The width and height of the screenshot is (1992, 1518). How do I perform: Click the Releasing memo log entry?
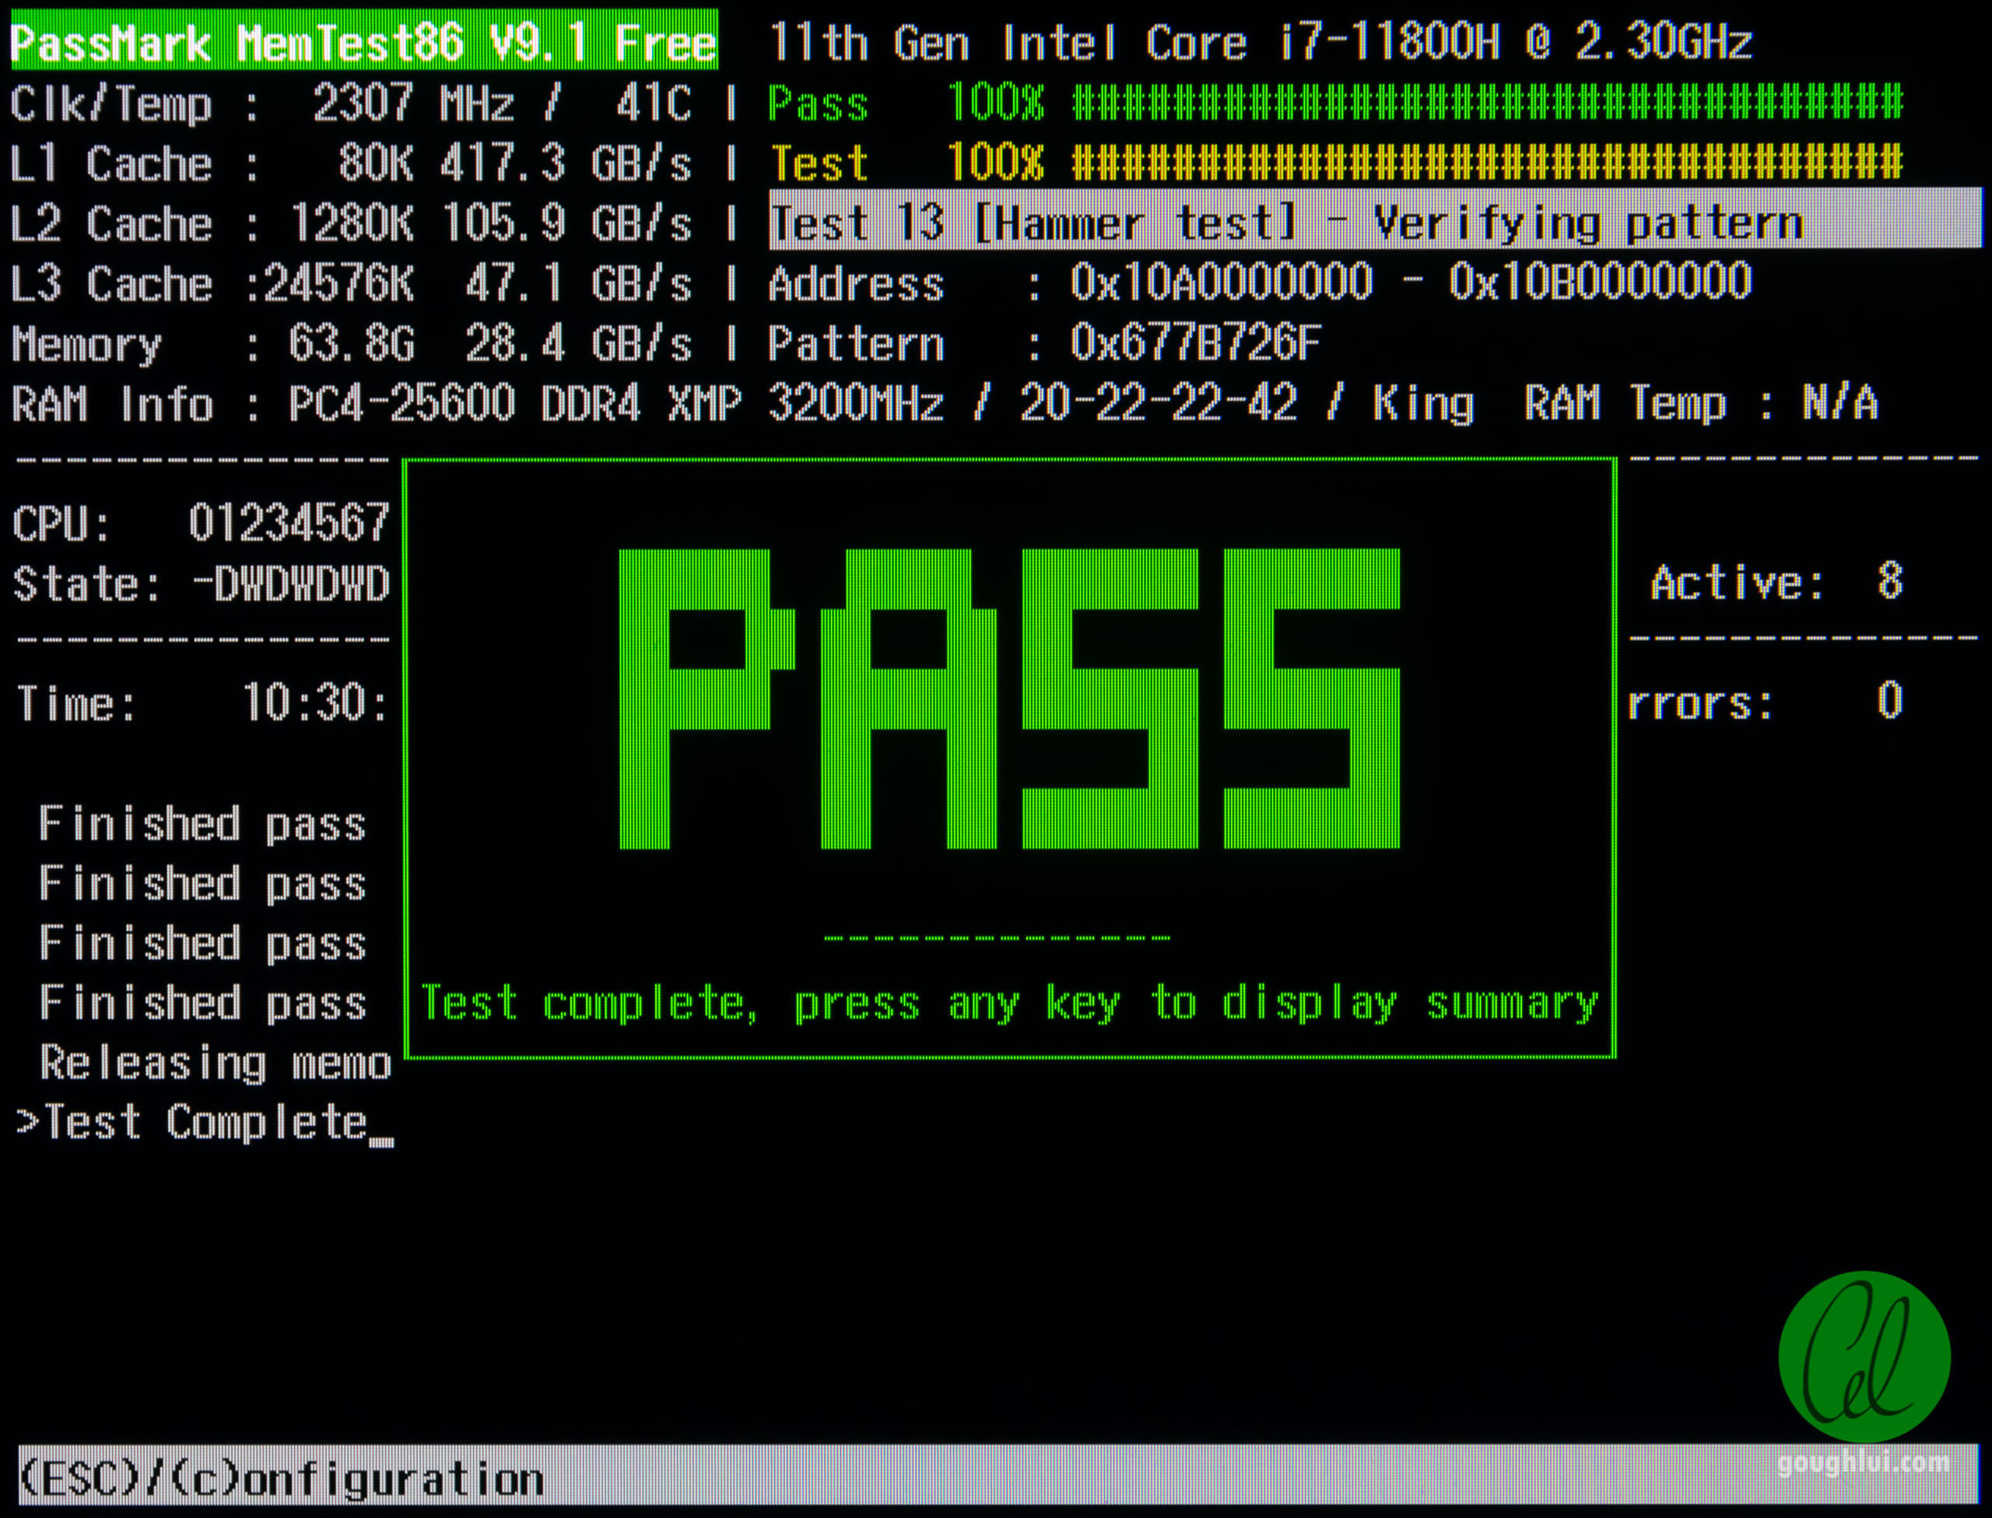pos(215,1064)
